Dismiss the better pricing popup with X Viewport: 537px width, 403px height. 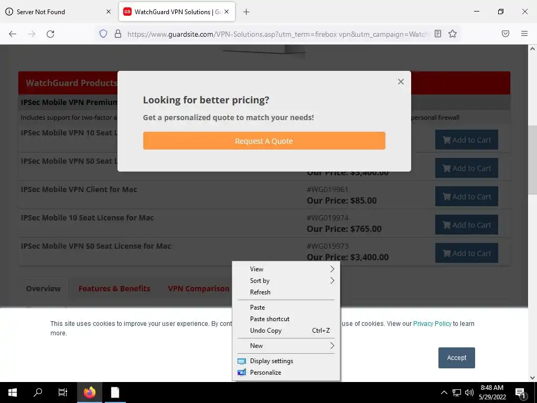(401, 81)
